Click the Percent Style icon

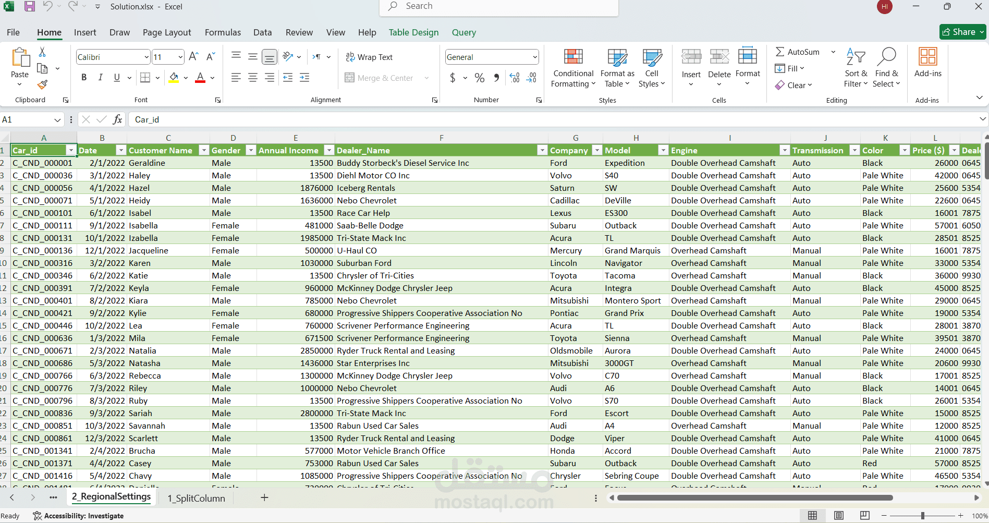click(x=480, y=78)
